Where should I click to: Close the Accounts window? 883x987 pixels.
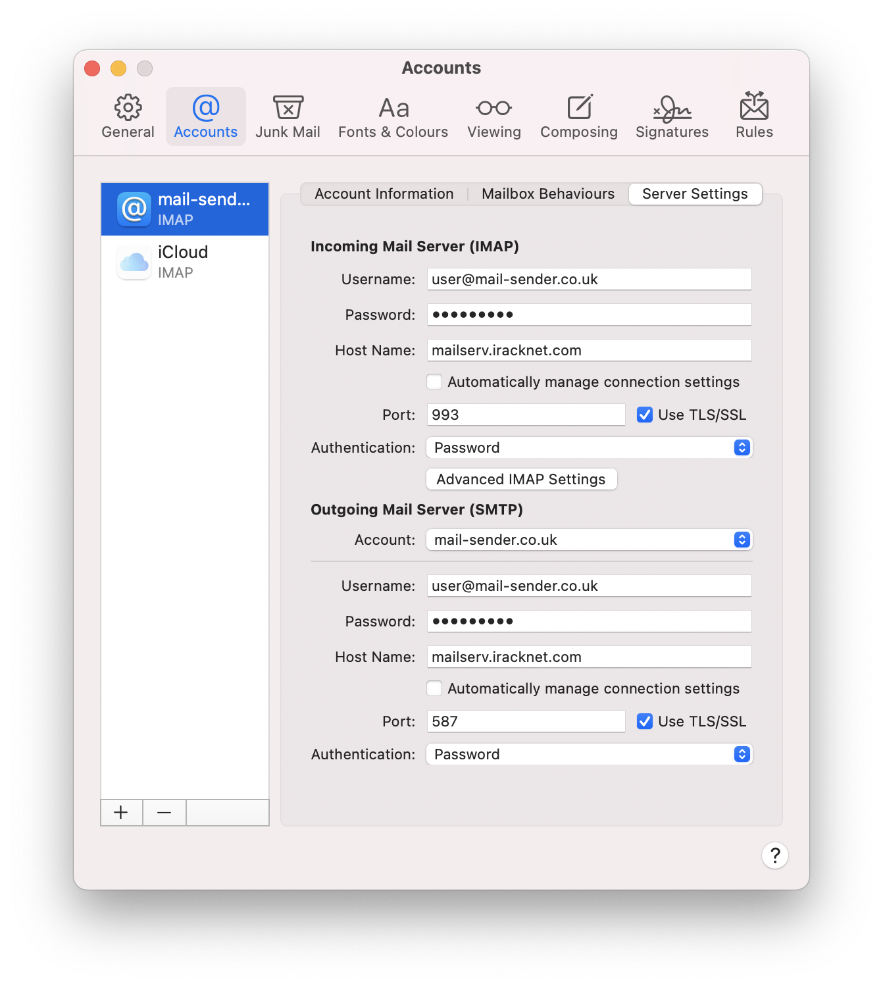[92, 68]
